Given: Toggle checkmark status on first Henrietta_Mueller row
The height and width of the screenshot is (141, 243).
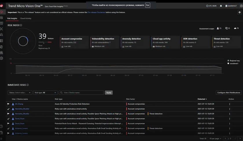Looking at the screenshot, I should click(x=8, y=109).
